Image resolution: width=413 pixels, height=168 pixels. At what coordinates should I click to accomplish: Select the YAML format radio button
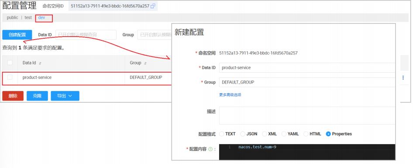(x=284, y=134)
